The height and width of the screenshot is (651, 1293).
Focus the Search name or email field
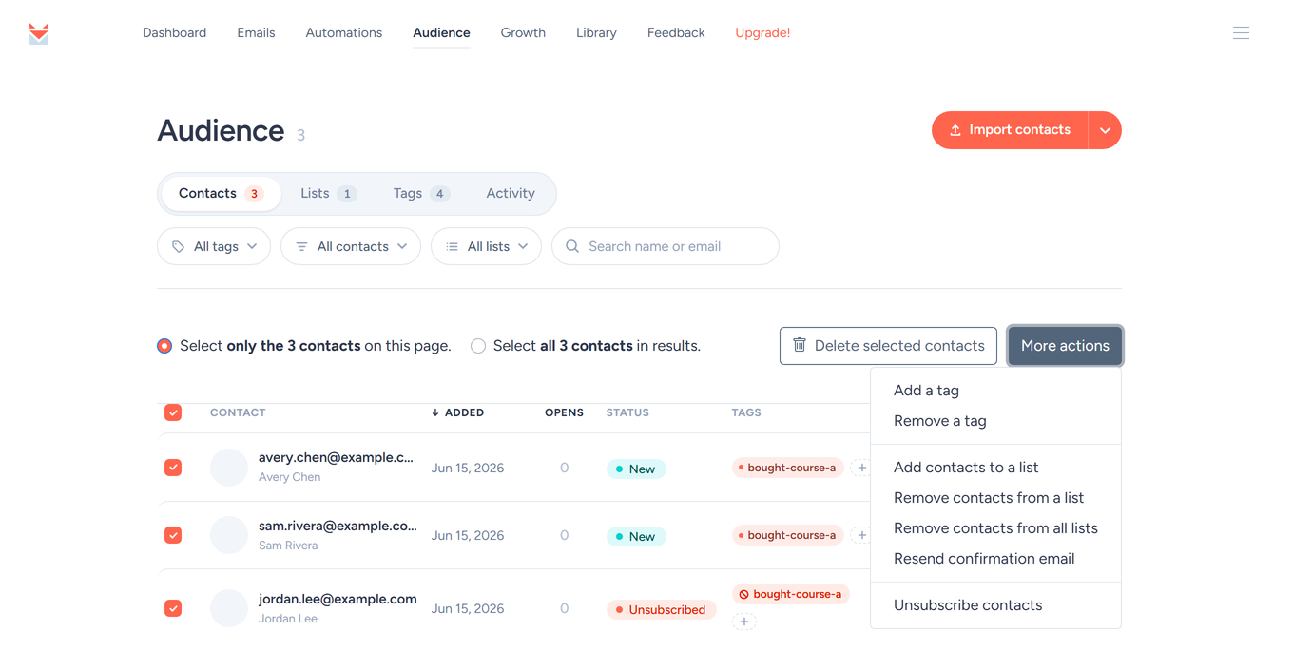[x=666, y=246]
